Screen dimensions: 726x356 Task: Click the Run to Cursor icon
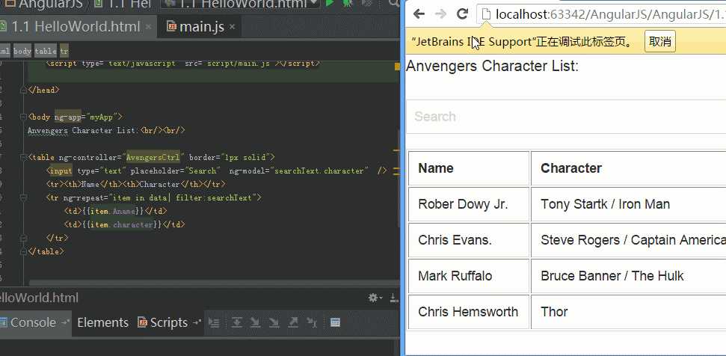(312, 322)
